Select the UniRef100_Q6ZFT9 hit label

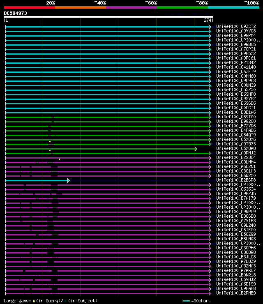click(236, 71)
